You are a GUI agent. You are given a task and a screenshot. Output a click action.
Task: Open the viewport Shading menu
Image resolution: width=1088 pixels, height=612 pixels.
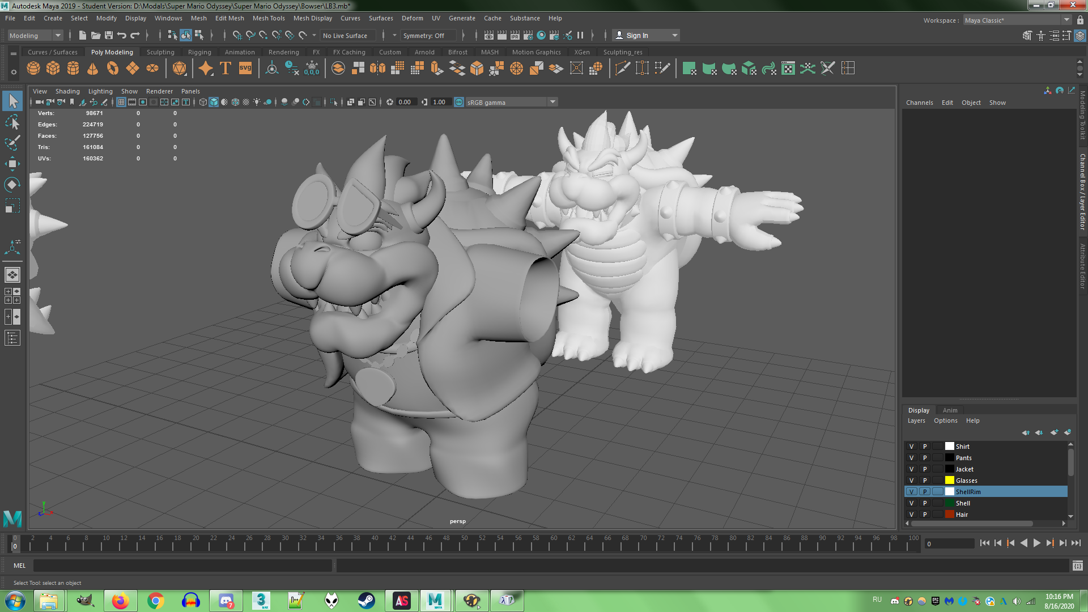click(67, 91)
